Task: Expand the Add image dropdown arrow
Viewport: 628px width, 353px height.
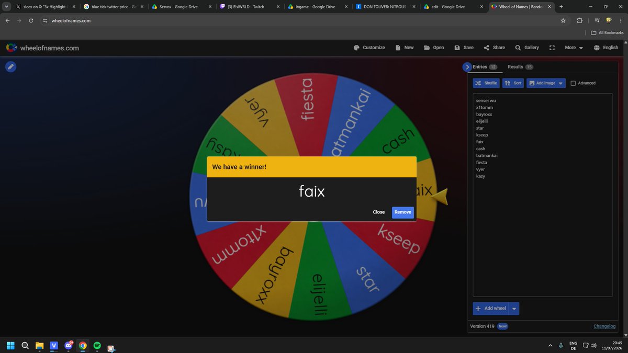Action: point(561,83)
